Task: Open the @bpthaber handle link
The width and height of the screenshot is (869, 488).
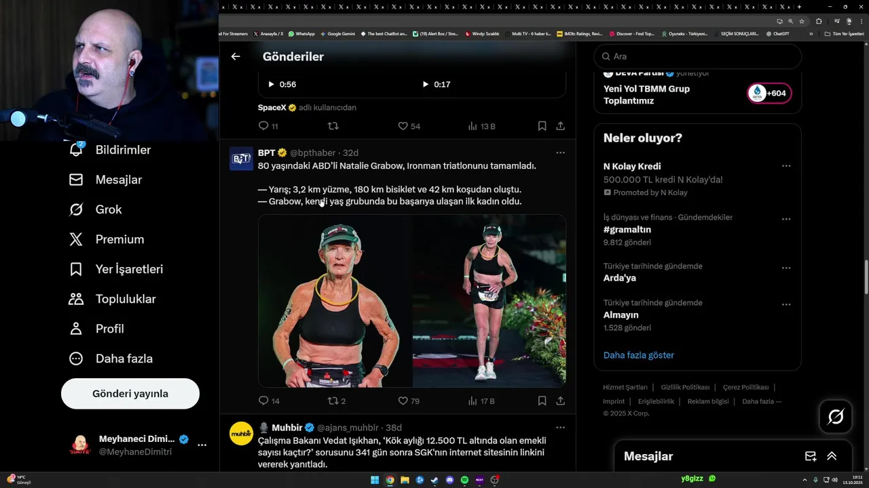Action: [x=313, y=153]
